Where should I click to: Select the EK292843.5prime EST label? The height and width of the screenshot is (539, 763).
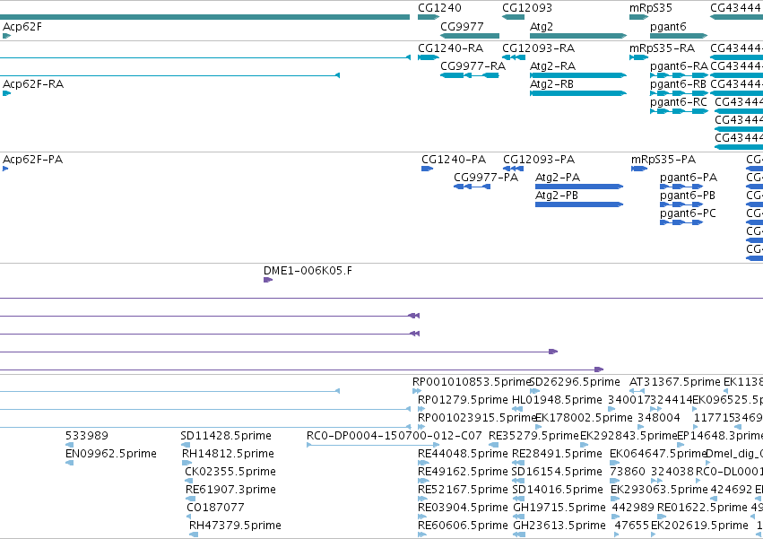629,436
